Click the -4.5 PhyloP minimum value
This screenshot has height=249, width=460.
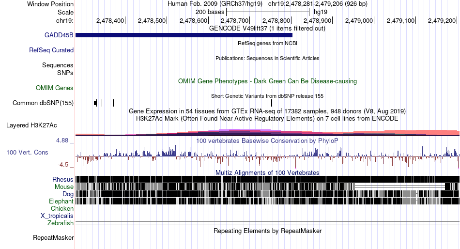point(63,165)
